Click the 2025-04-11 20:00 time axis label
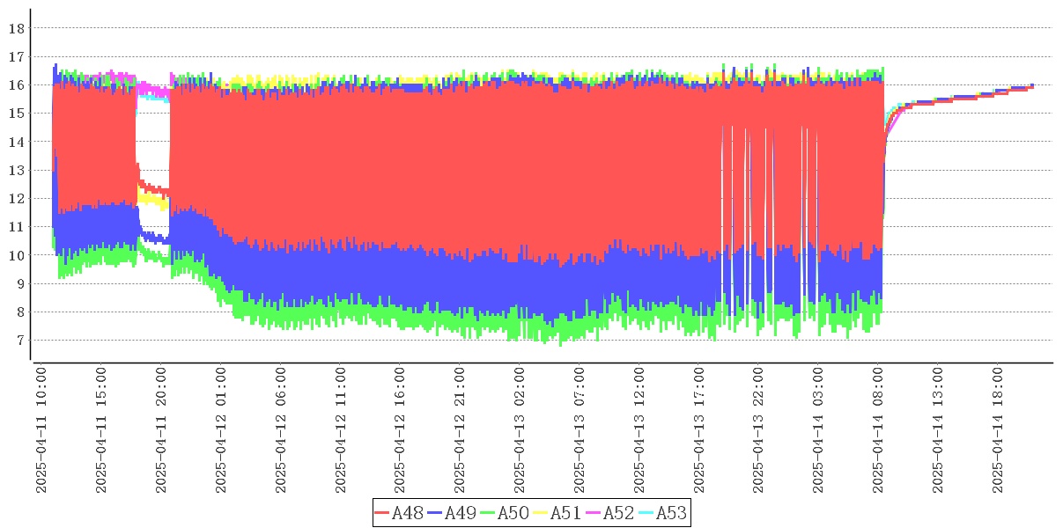Viewport: 1063px width, 528px height. [x=160, y=431]
